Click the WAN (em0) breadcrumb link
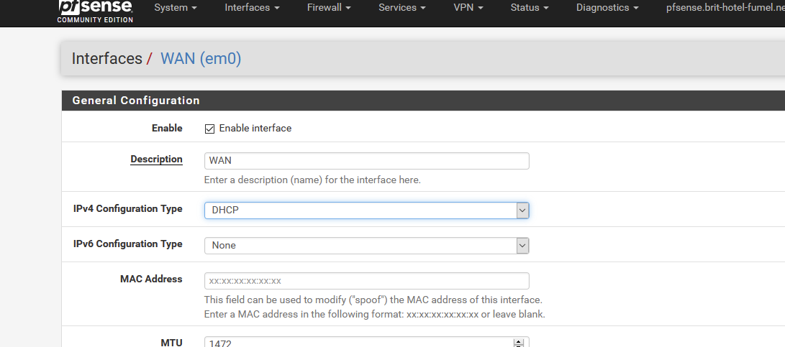The width and height of the screenshot is (785, 347). click(201, 58)
